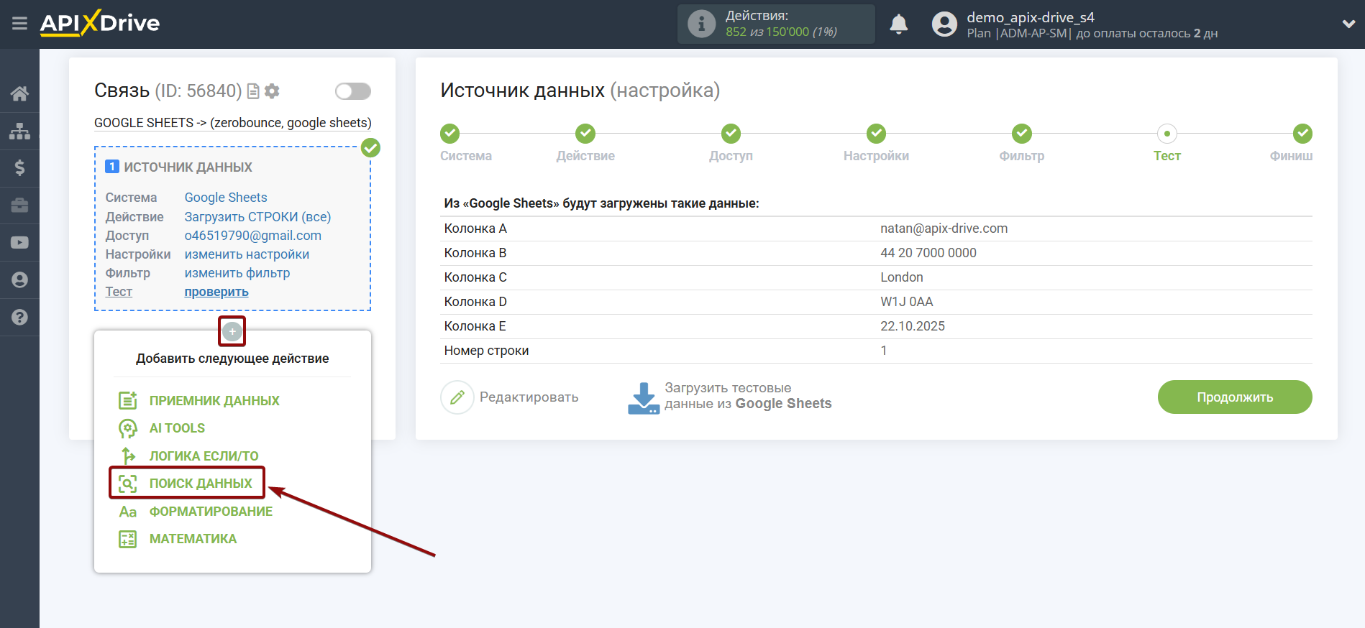Click the math calculator icon
1365x628 pixels.
click(x=128, y=539)
